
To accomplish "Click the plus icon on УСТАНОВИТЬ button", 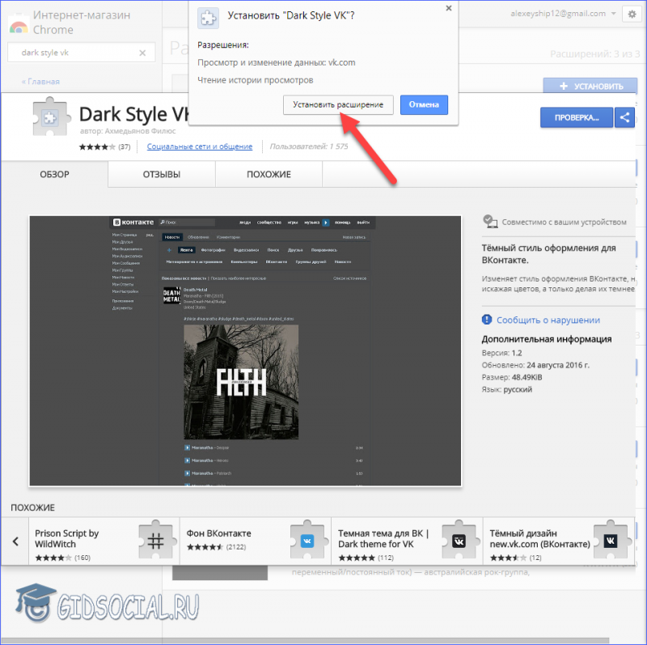I will click(x=563, y=86).
